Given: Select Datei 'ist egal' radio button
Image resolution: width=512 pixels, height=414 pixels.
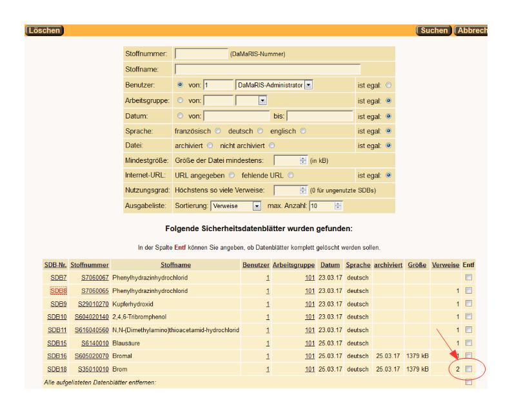Looking at the screenshot, I should pyautogui.click(x=388, y=146).
